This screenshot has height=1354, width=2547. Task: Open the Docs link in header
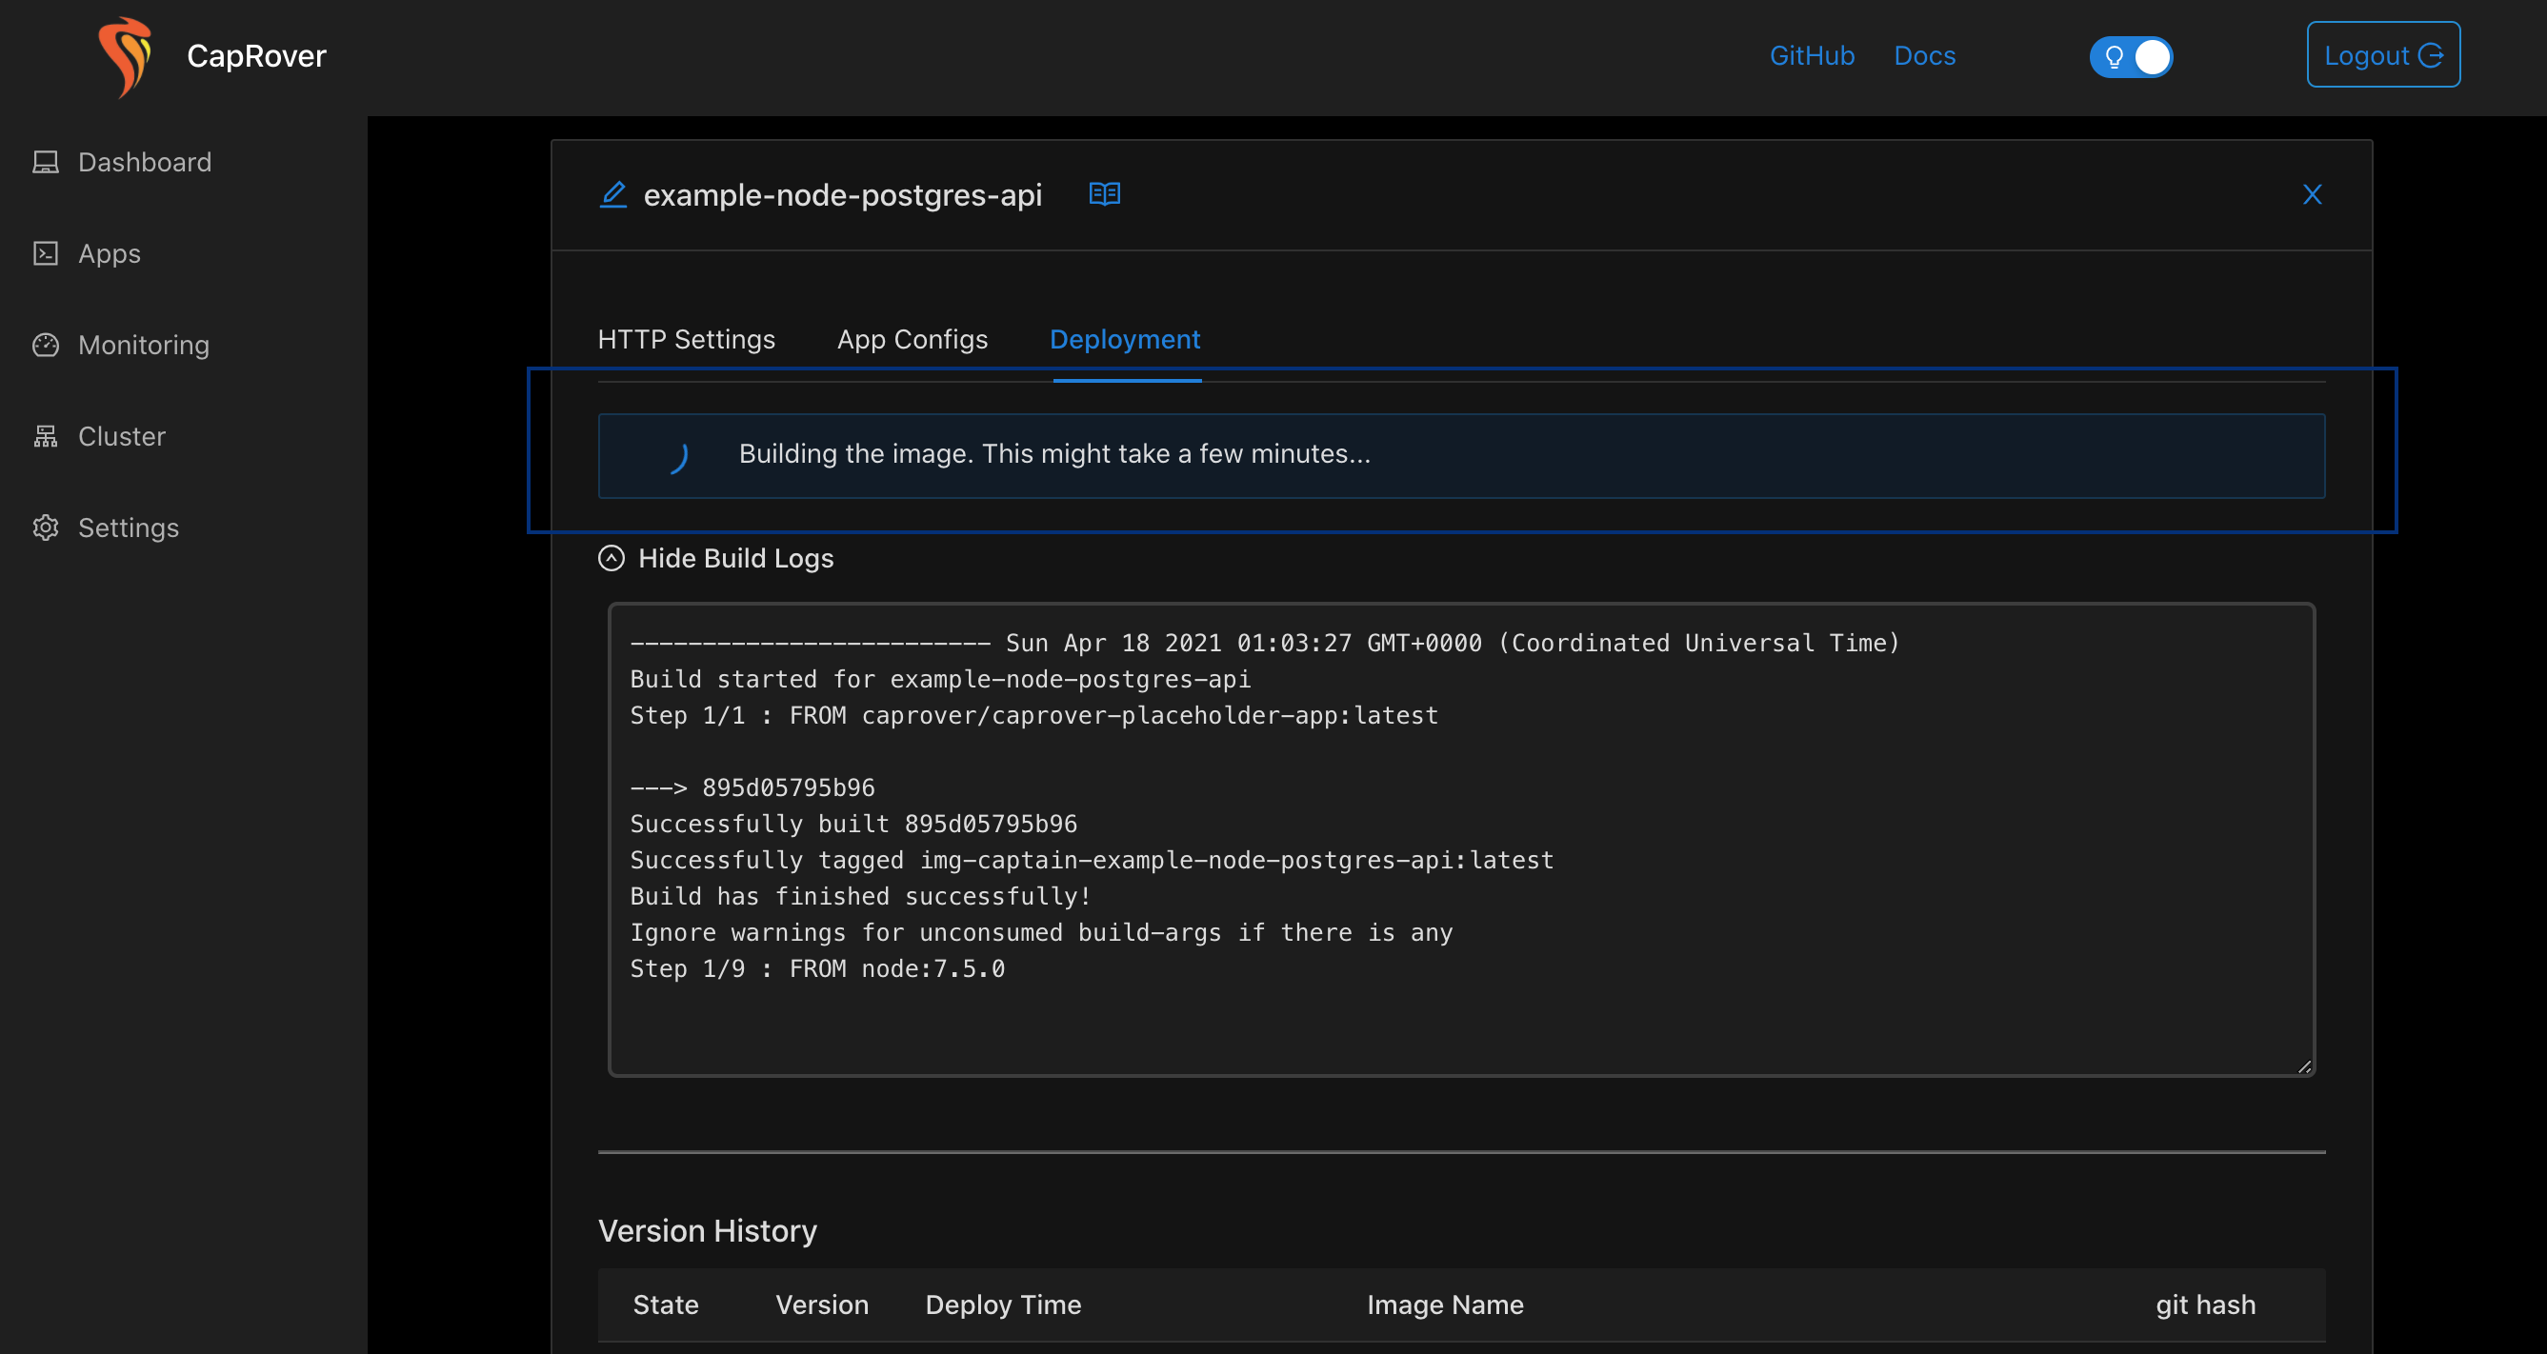[x=1924, y=55]
